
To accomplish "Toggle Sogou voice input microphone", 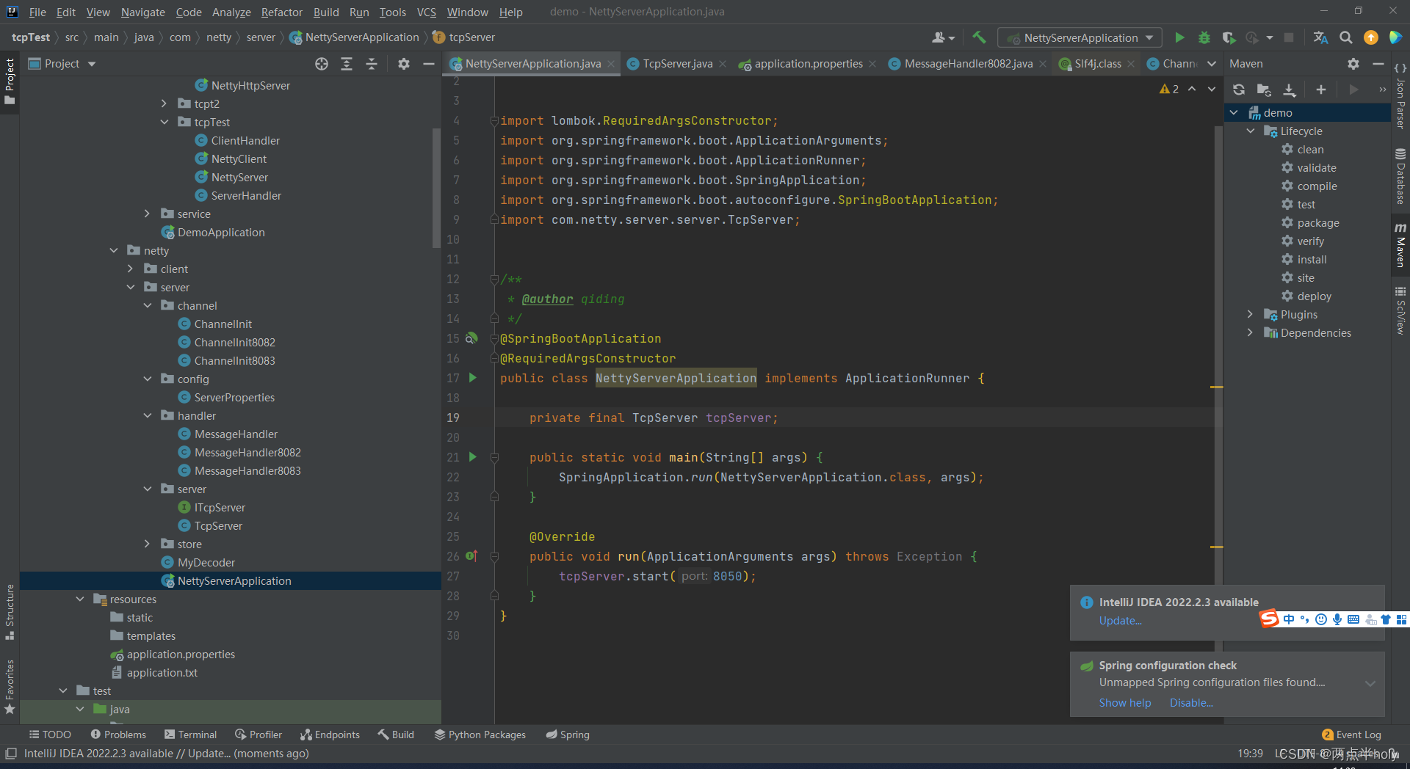I will [x=1337, y=619].
